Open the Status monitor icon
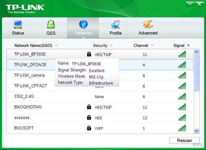Image resolution: width=206 pixels, height=150 pixels. click(x=18, y=25)
